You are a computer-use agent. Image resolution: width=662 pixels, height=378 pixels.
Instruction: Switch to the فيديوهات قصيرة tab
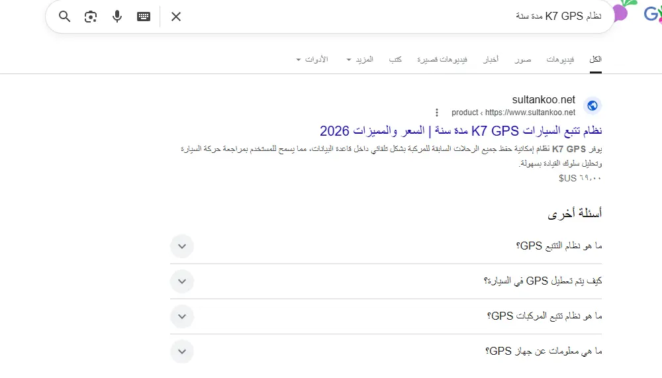click(x=442, y=59)
